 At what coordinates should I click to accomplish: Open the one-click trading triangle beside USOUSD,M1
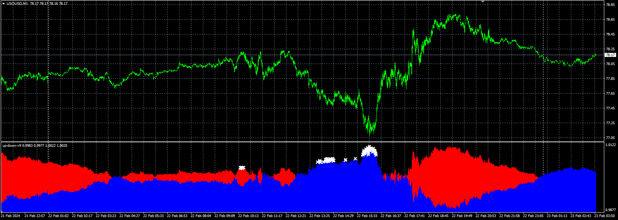coord(3,3)
